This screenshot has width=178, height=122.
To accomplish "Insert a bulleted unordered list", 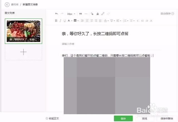I will [x=131, y=21].
